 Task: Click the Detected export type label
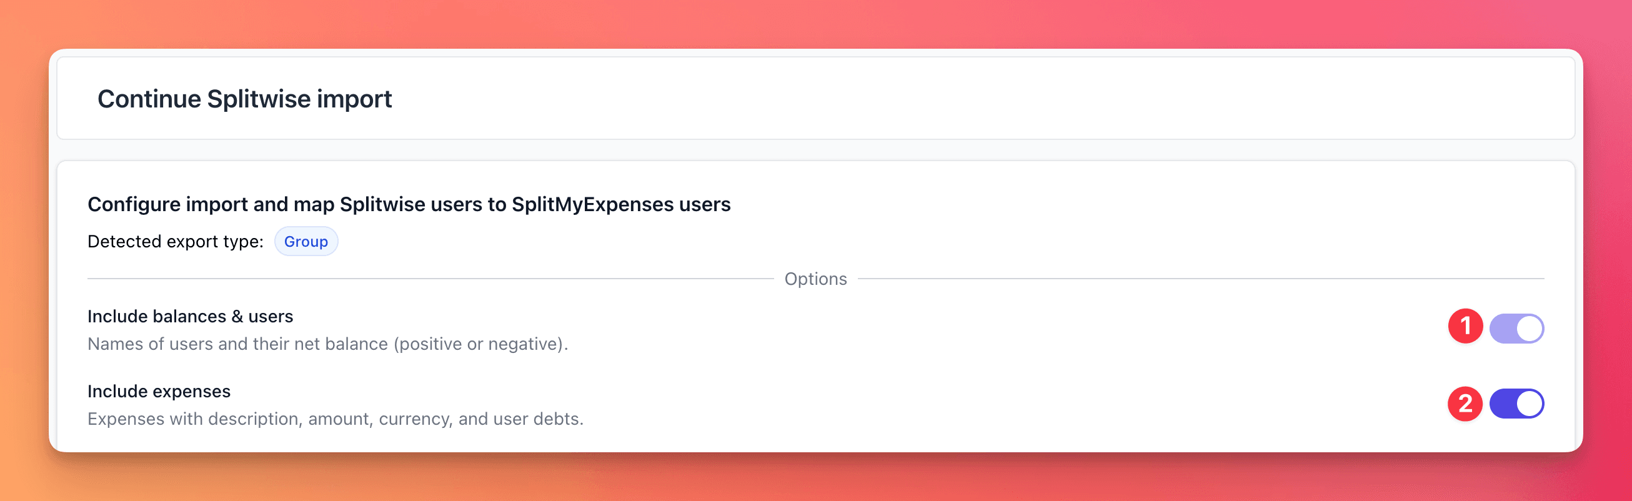pyautogui.click(x=176, y=241)
